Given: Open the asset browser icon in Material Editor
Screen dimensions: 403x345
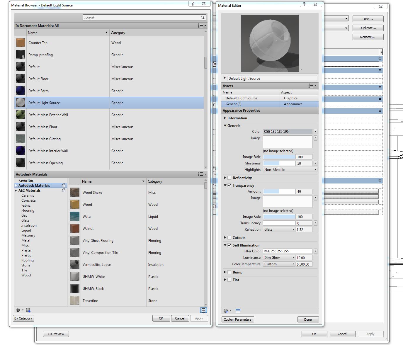Looking at the screenshot, I should [x=238, y=311].
